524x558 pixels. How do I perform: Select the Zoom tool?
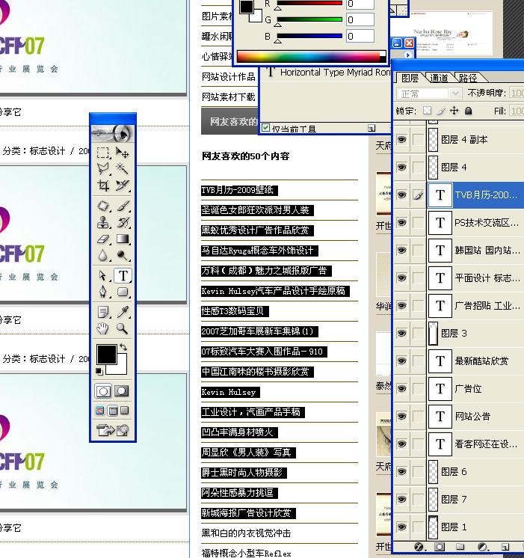pyautogui.click(x=123, y=328)
